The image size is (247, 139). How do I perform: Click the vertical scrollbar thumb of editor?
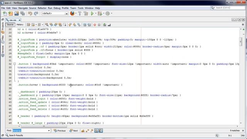(241, 42)
